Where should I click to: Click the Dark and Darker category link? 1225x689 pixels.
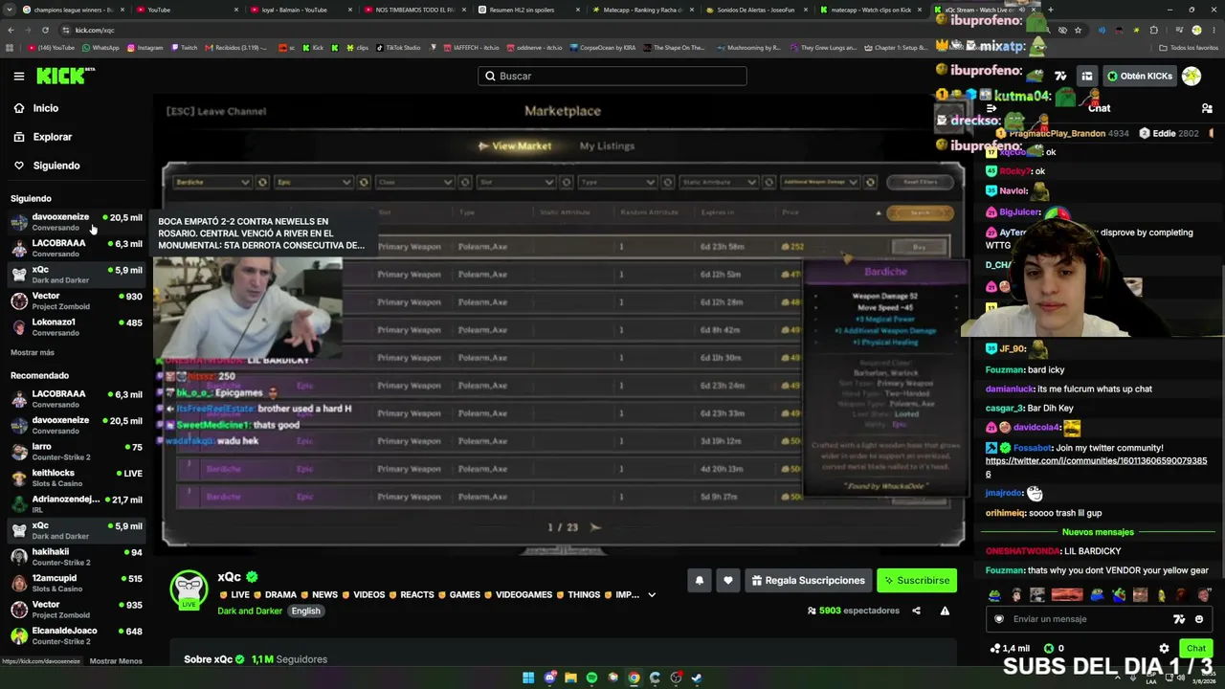pyautogui.click(x=250, y=611)
